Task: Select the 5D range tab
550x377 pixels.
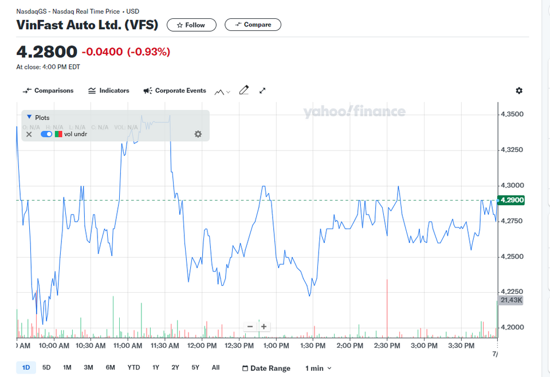Action: click(x=46, y=367)
